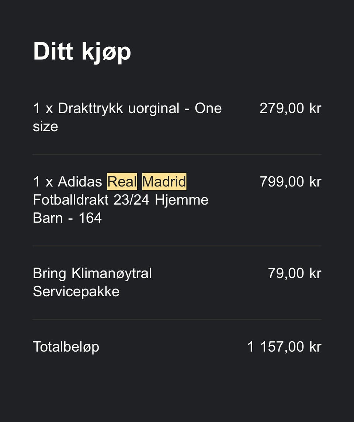
Task: Click the 79,00 kr shipping cost
Action: [294, 273]
